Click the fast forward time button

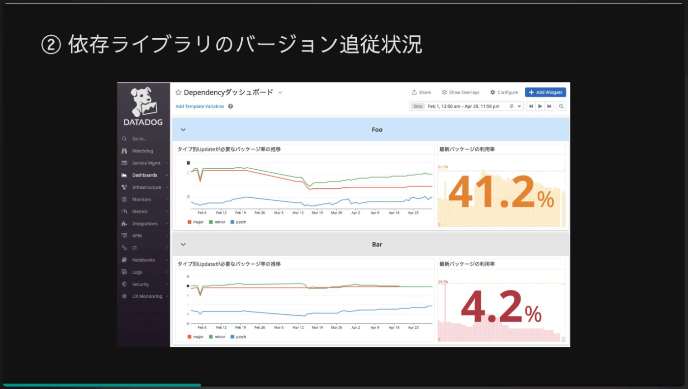(x=549, y=106)
